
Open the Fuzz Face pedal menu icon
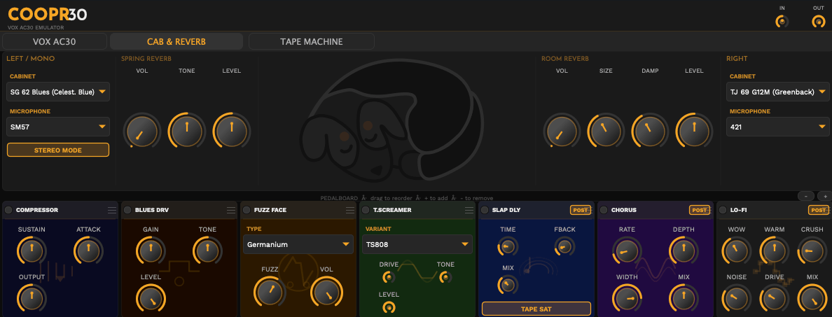point(349,211)
